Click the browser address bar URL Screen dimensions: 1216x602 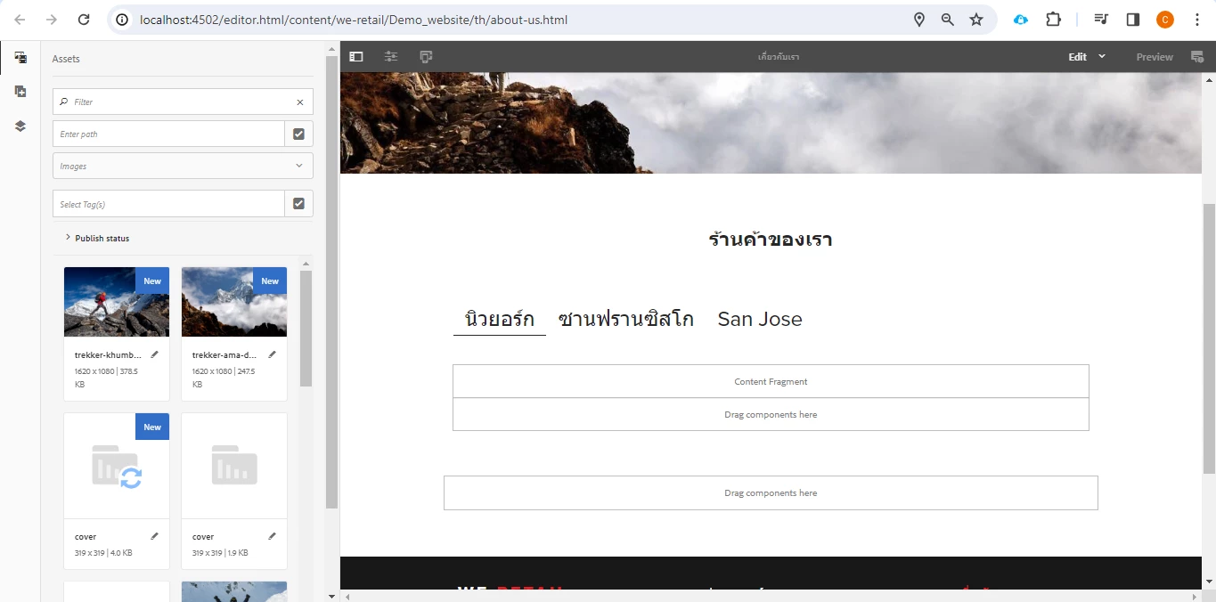(x=353, y=20)
